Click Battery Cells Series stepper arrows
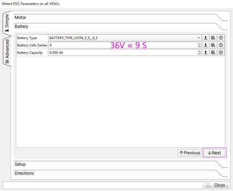233x191 pixels. (200, 45)
